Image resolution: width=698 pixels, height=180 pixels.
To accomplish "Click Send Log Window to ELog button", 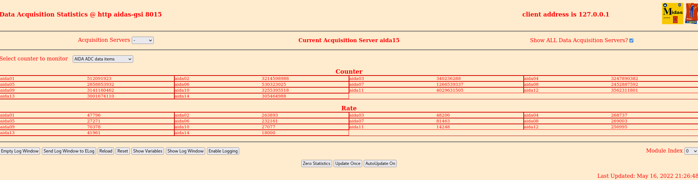I will point(69,151).
